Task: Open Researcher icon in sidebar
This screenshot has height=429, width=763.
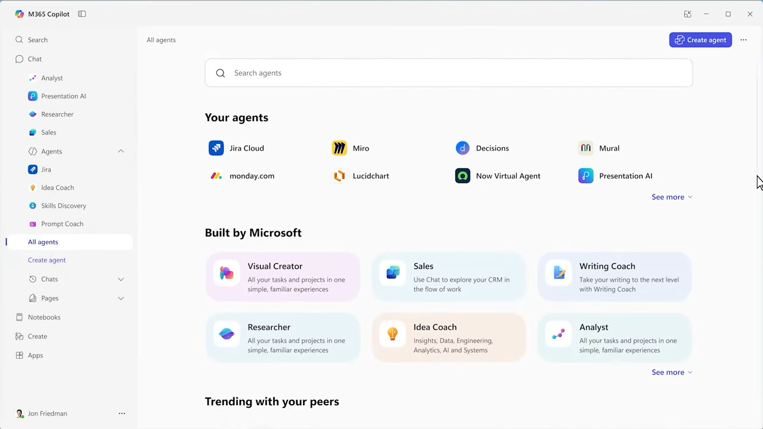Action: [33, 114]
